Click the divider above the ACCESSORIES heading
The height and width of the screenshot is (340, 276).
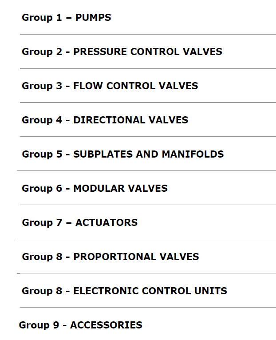[x=148, y=307]
